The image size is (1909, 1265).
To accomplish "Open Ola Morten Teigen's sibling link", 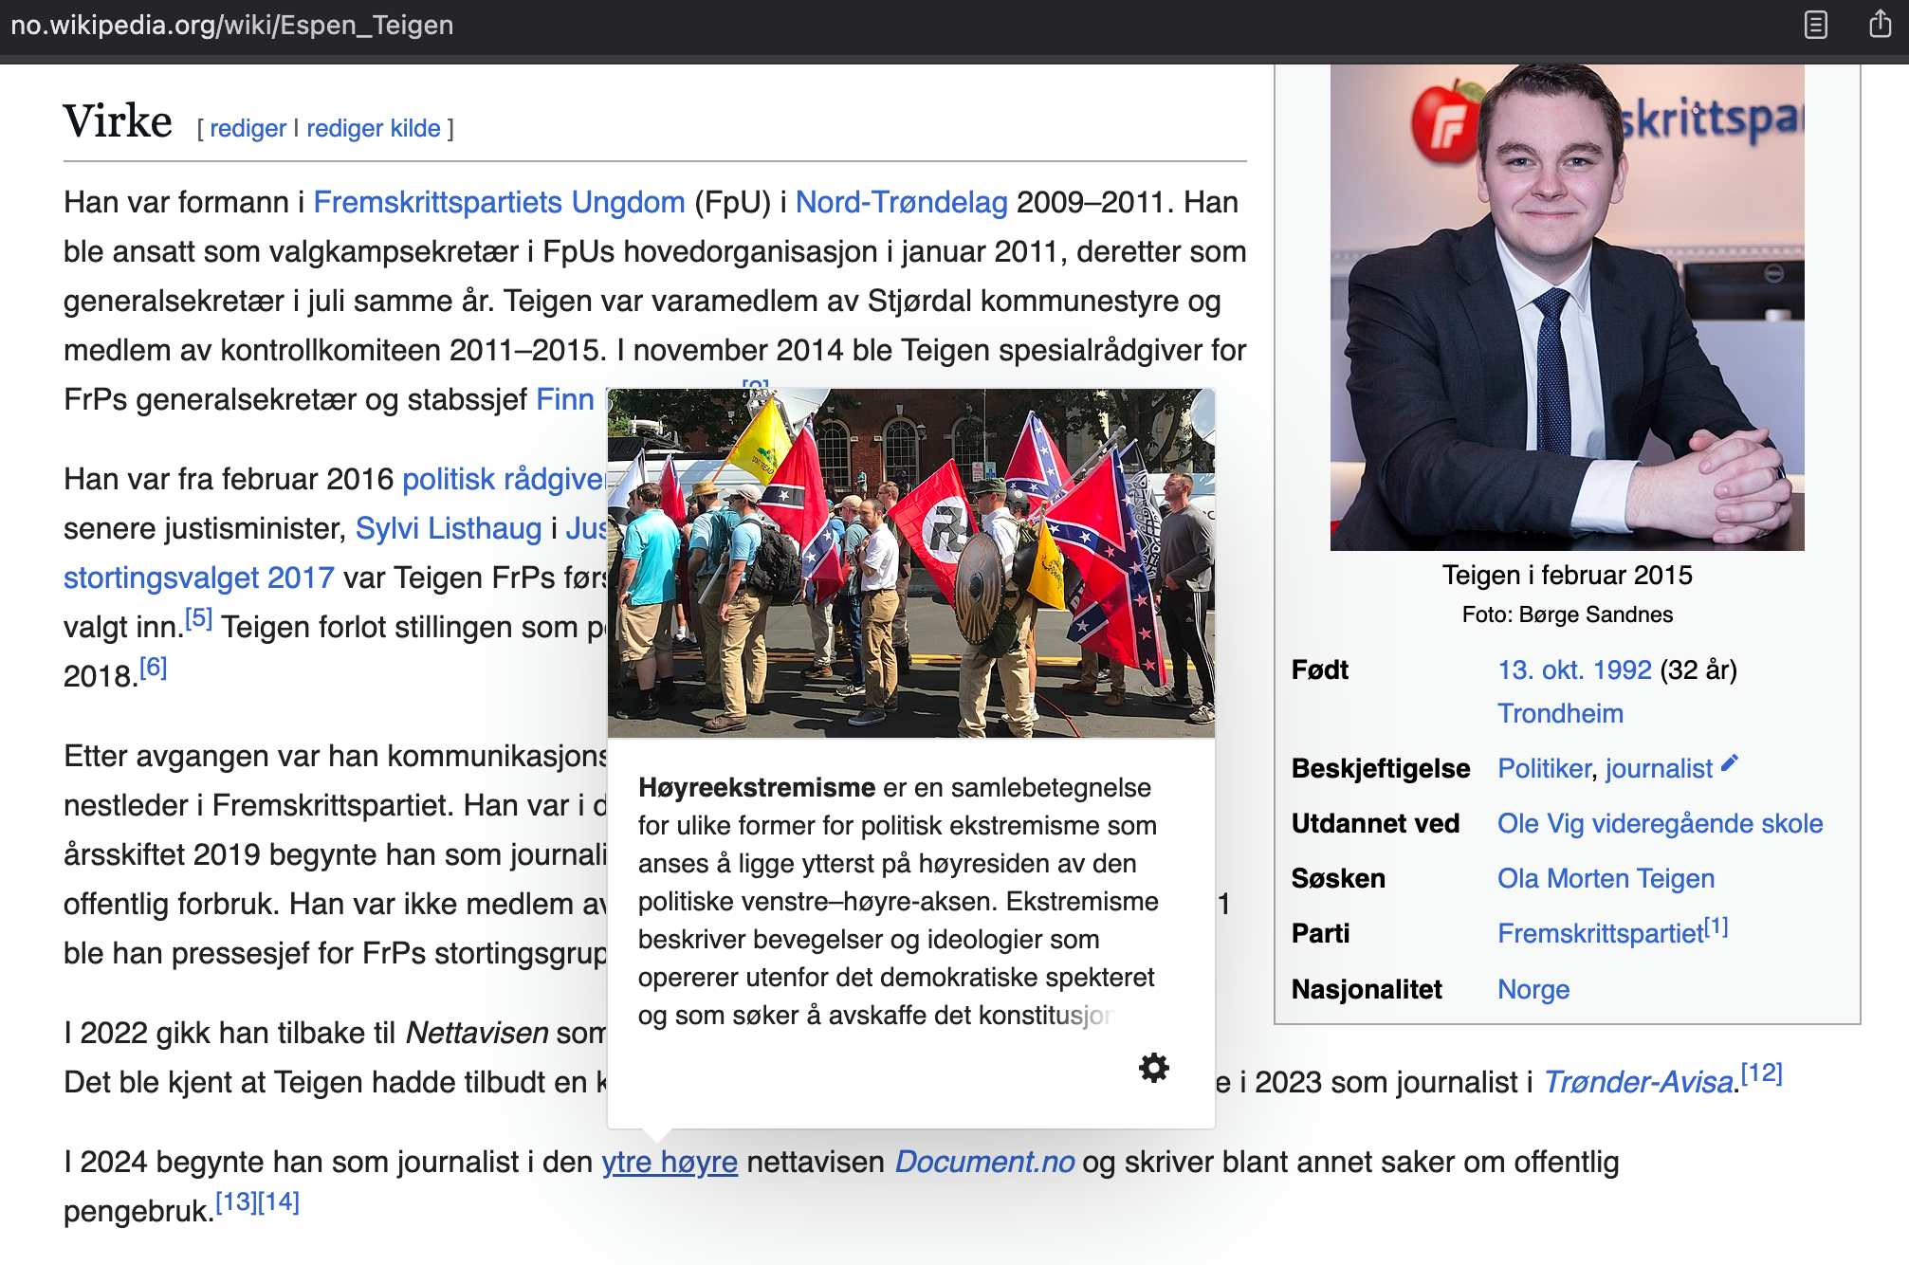I will [1606, 879].
